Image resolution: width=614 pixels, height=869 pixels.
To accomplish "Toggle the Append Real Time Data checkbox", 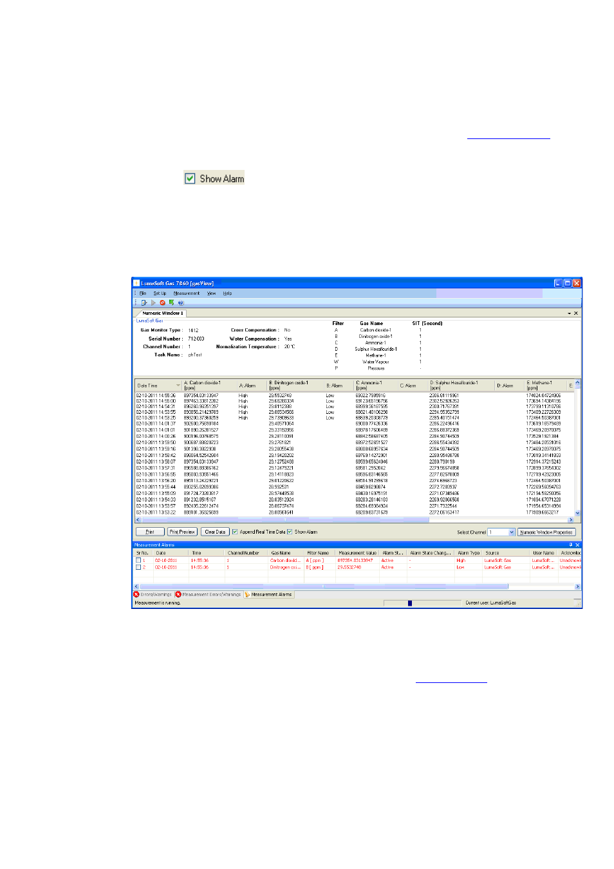I will click(235, 532).
